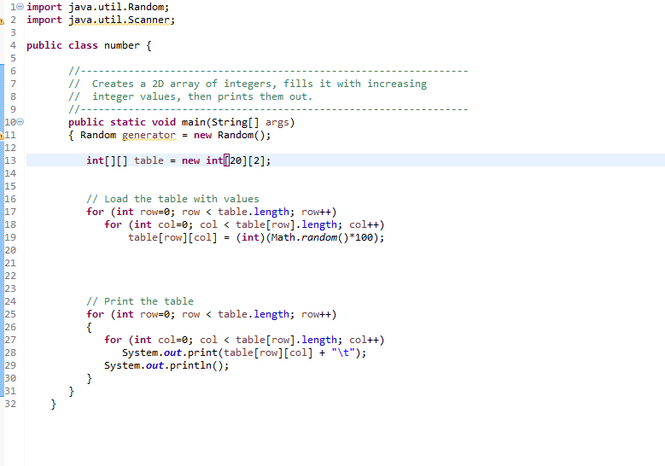Collapse the main method fold marker on line 10
This screenshot has width=665, height=466.
point(20,122)
